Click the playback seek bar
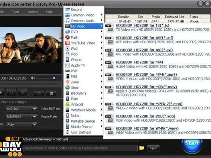This screenshot has width=211, height=158. click(x=29, y=84)
